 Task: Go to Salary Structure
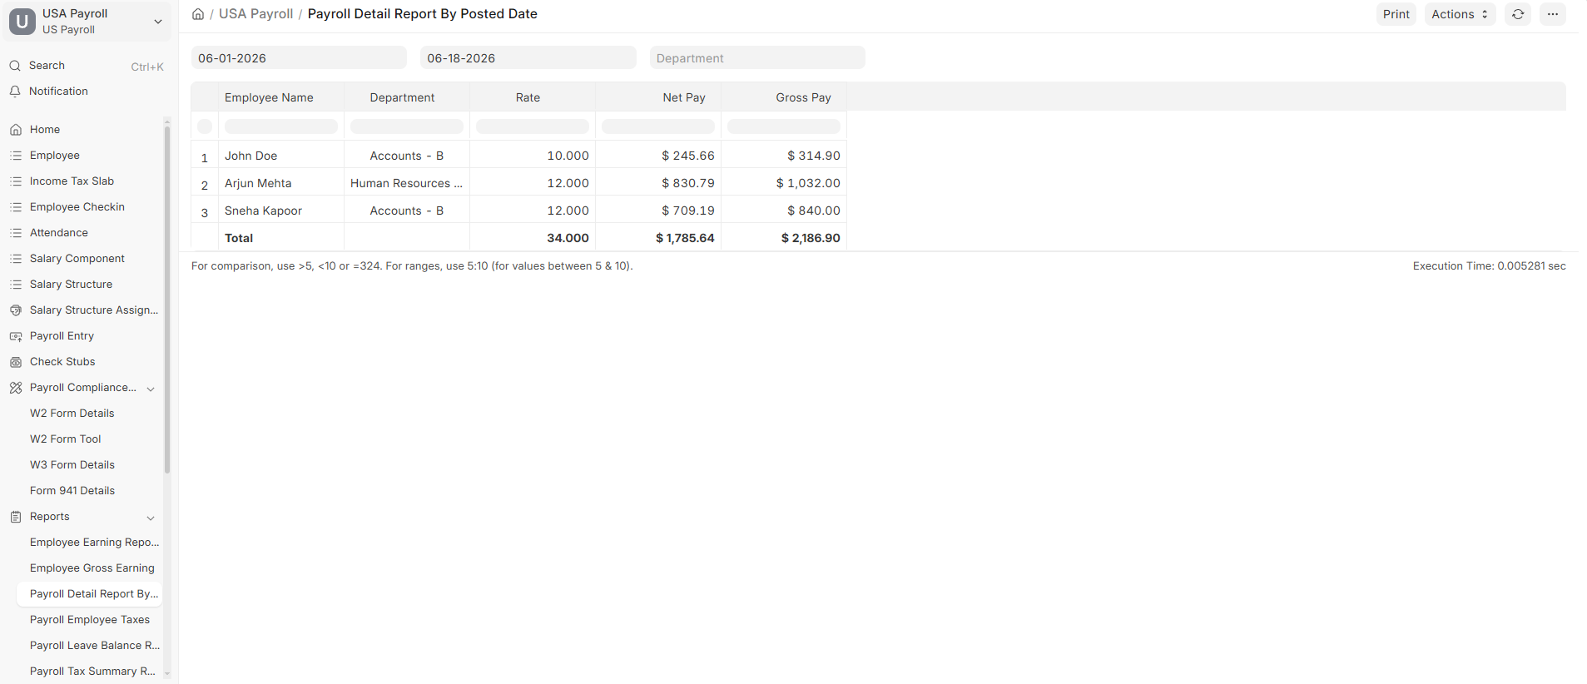point(71,285)
